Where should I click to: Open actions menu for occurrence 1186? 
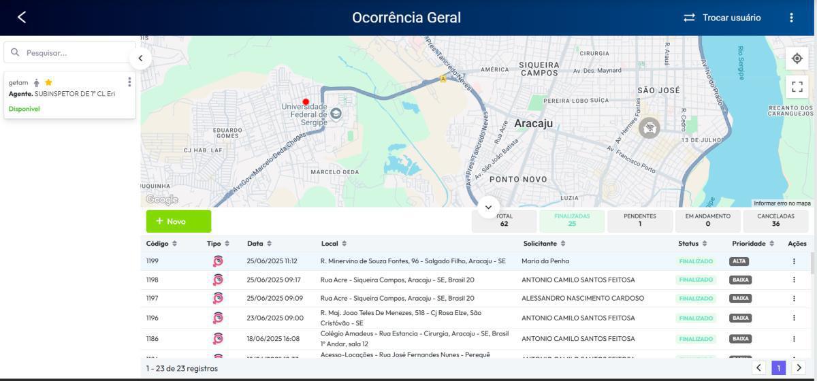coord(794,338)
